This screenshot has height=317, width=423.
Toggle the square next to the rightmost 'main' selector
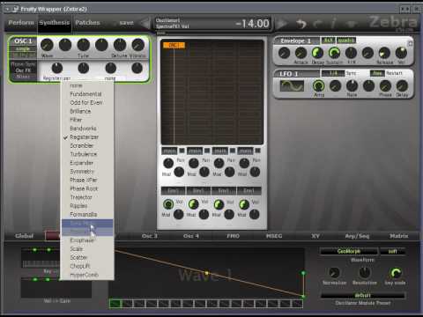(x=257, y=151)
